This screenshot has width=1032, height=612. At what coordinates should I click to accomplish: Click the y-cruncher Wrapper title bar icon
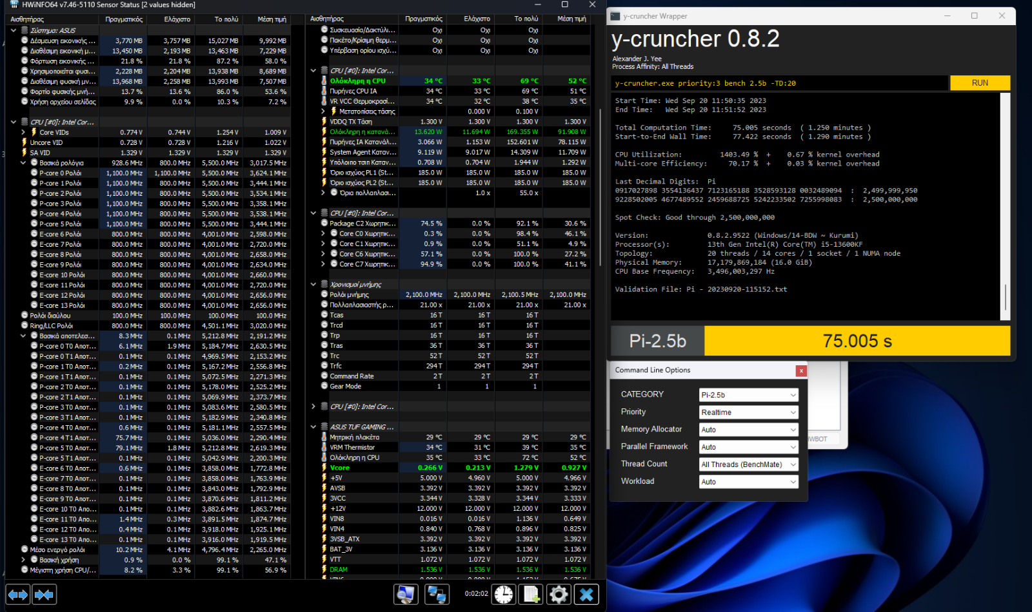point(615,16)
